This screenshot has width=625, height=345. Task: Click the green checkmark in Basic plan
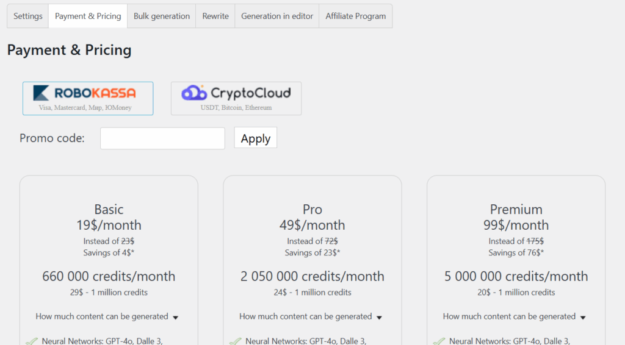31,341
